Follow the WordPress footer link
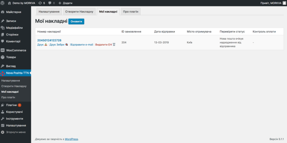This screenshot has width=287, height=143. coord(71,139)
